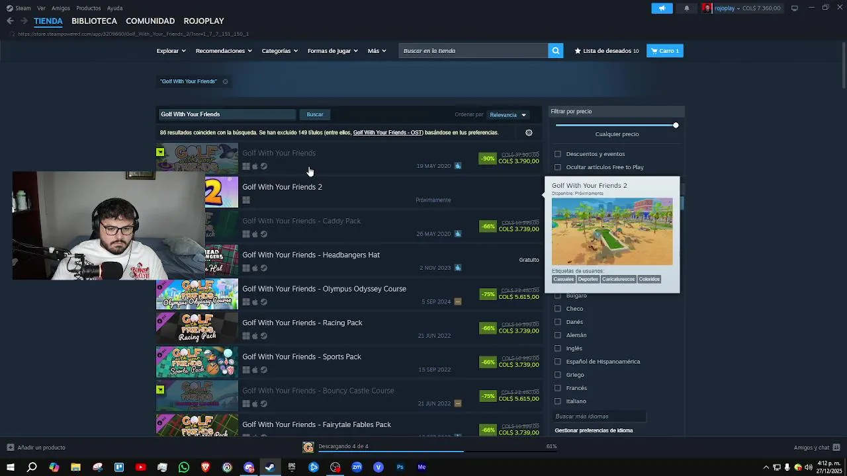Open File Explorer from the taskbar

coord(75,467)
